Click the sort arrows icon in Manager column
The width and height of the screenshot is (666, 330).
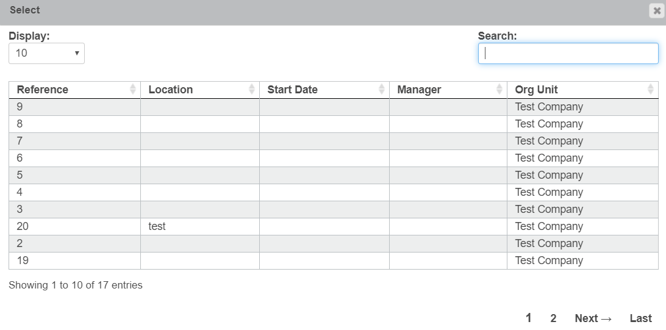pos(500,90)
